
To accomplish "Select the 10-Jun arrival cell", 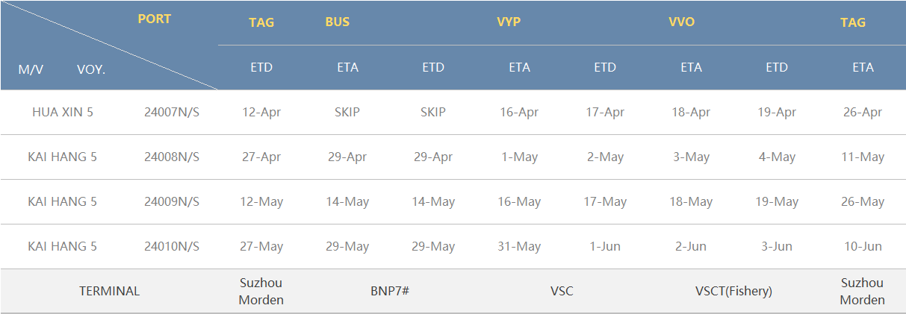I will click(863, 246).
